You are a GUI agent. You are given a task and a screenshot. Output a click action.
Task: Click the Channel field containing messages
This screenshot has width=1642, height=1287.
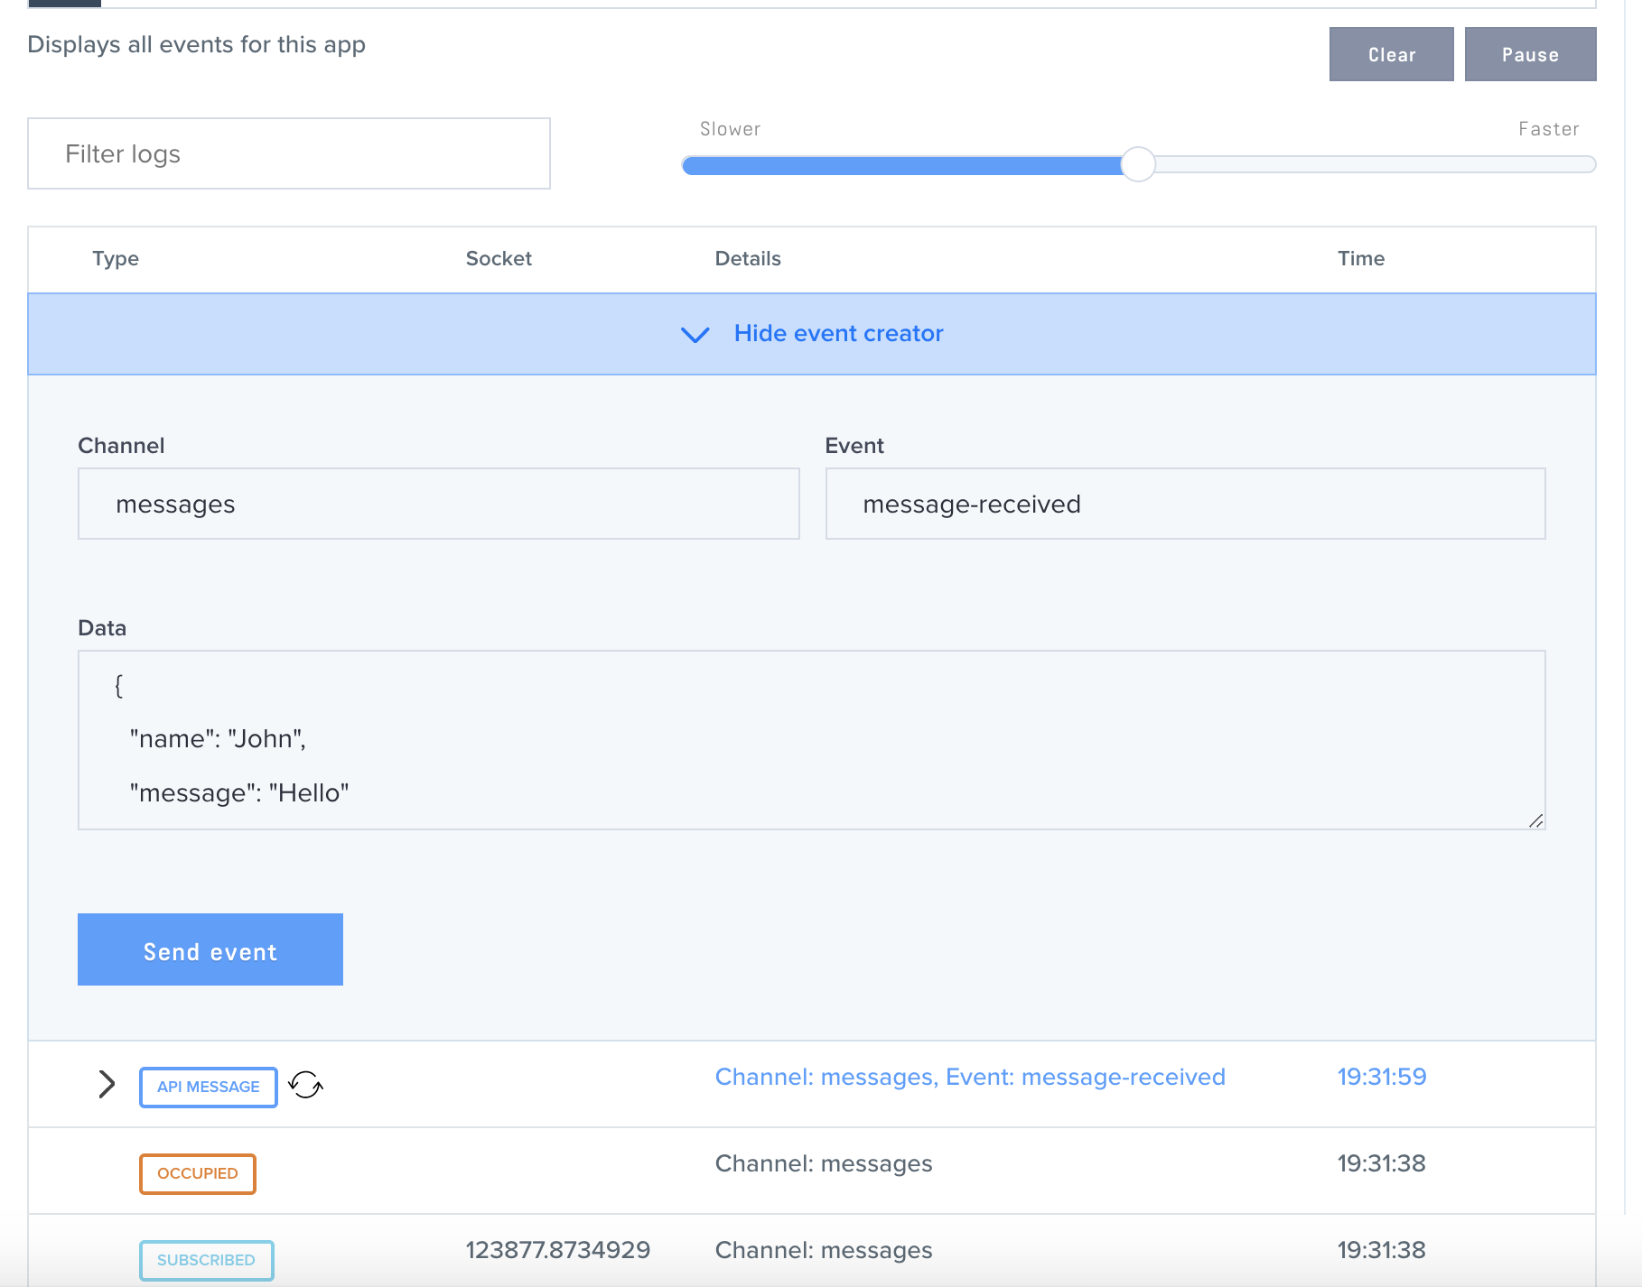point(439,504)
